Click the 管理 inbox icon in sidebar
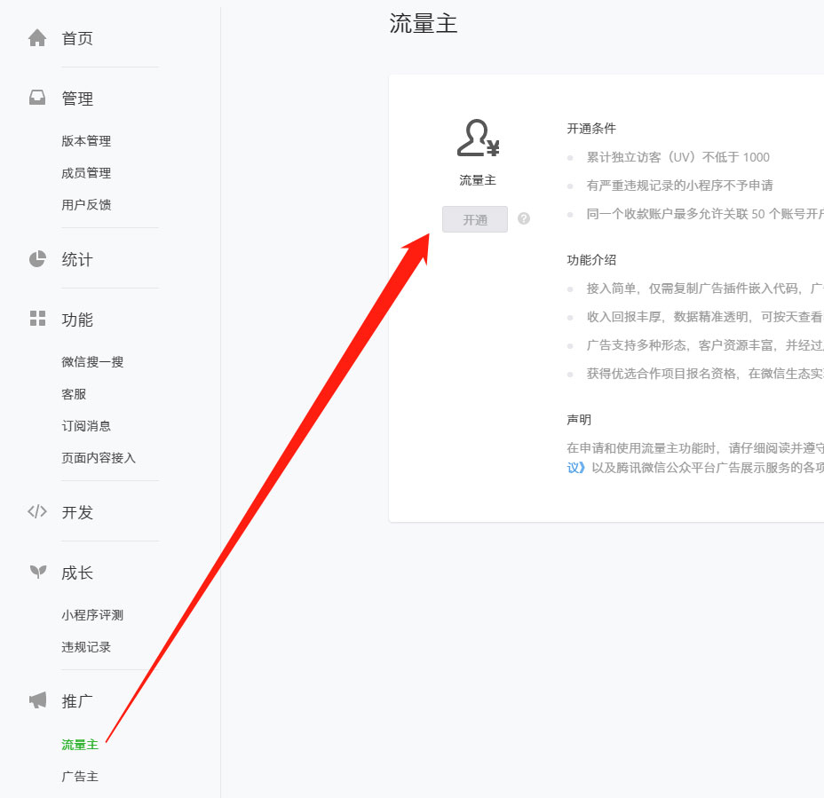824x798 pixels. pos(36,98)
